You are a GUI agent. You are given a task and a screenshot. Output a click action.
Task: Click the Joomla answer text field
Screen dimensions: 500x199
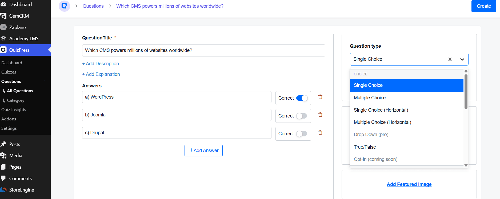coord(177,115)
